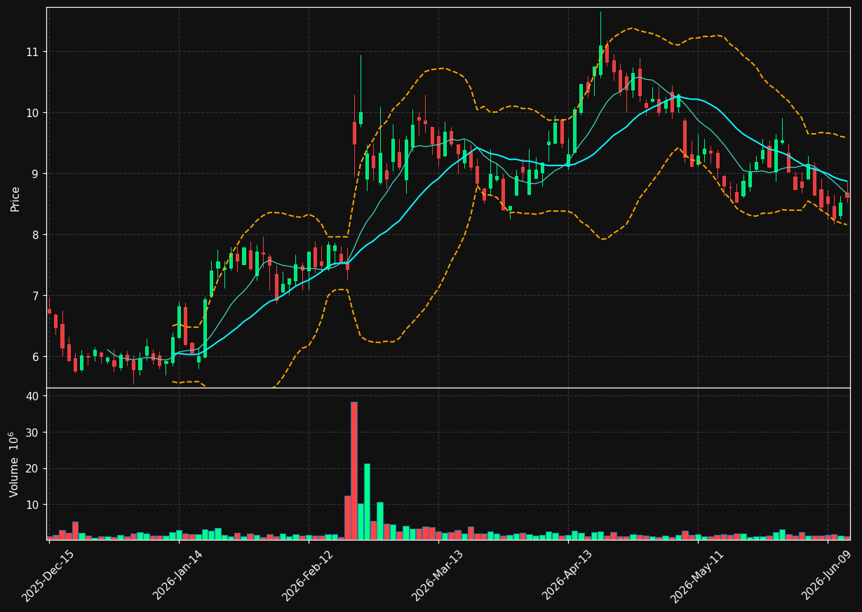This screenshot has height=612, width=862.
Task: Click price tick value 10
Action: (x=32, y=113)
